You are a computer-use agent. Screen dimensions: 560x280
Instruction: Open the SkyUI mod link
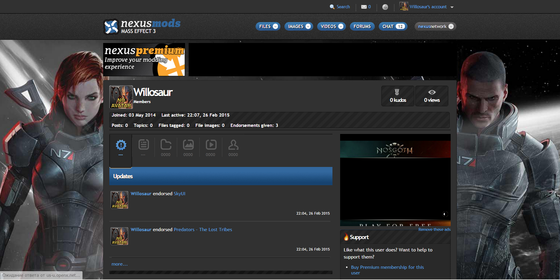click(179, 194)
